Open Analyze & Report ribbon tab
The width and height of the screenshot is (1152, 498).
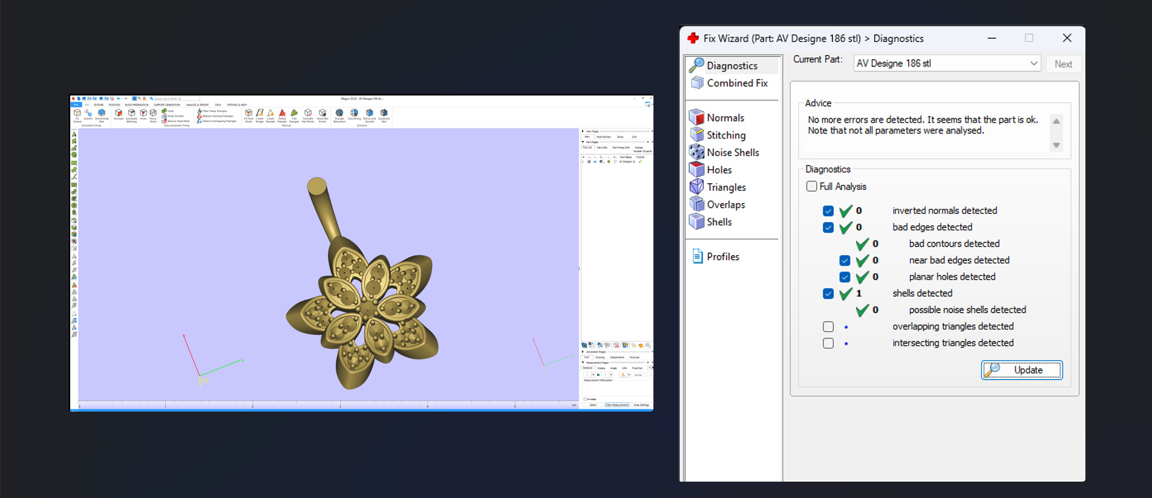pos(197,105)
